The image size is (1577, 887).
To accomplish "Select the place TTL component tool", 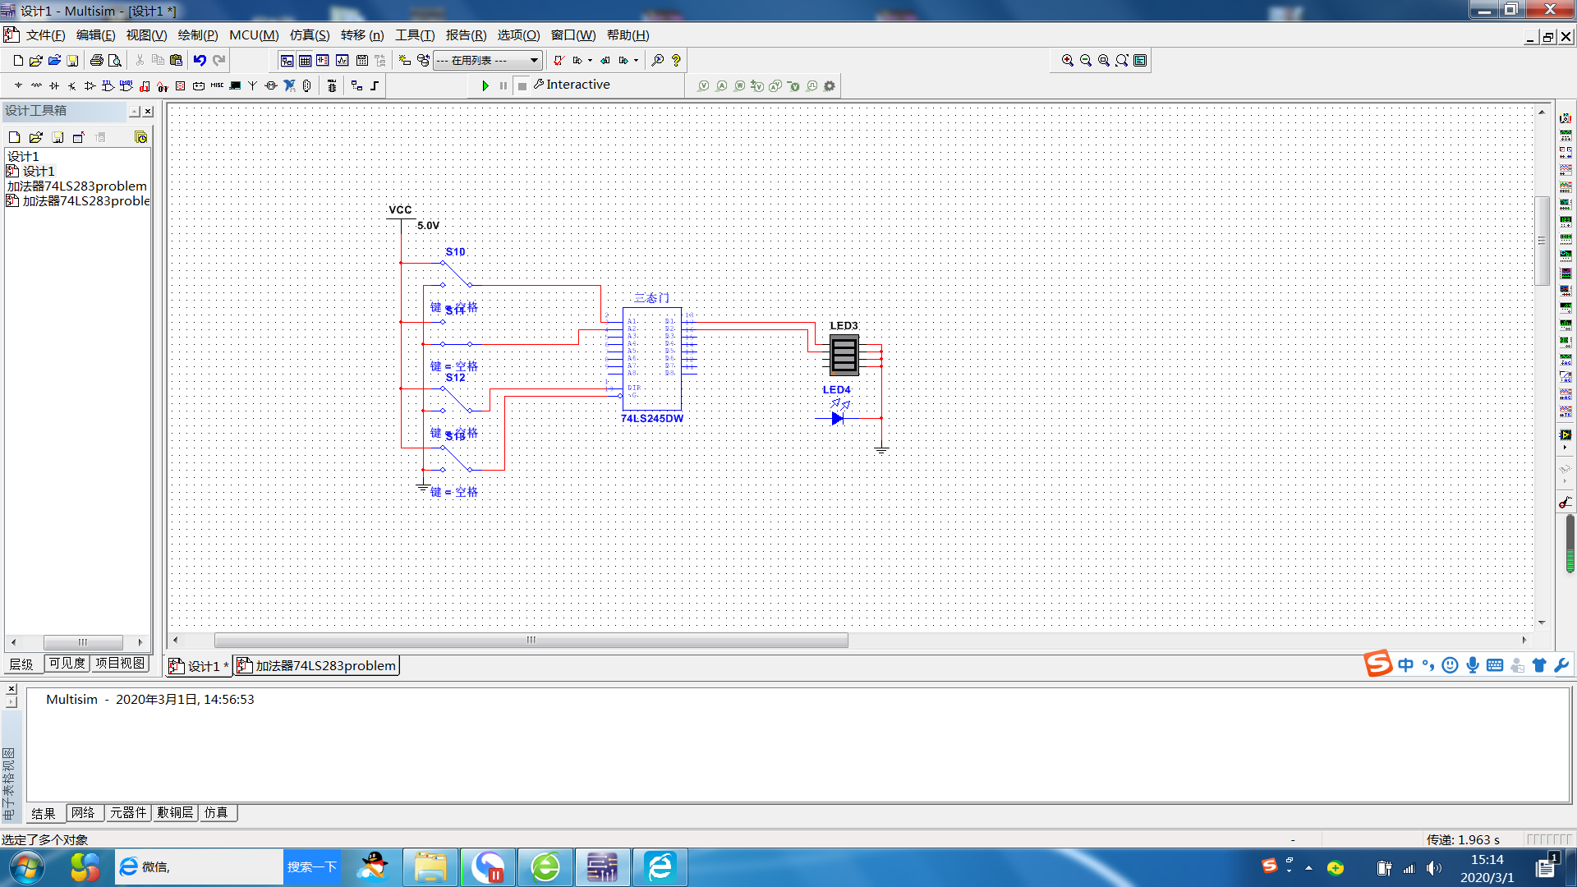I will (x=108, y=85).
